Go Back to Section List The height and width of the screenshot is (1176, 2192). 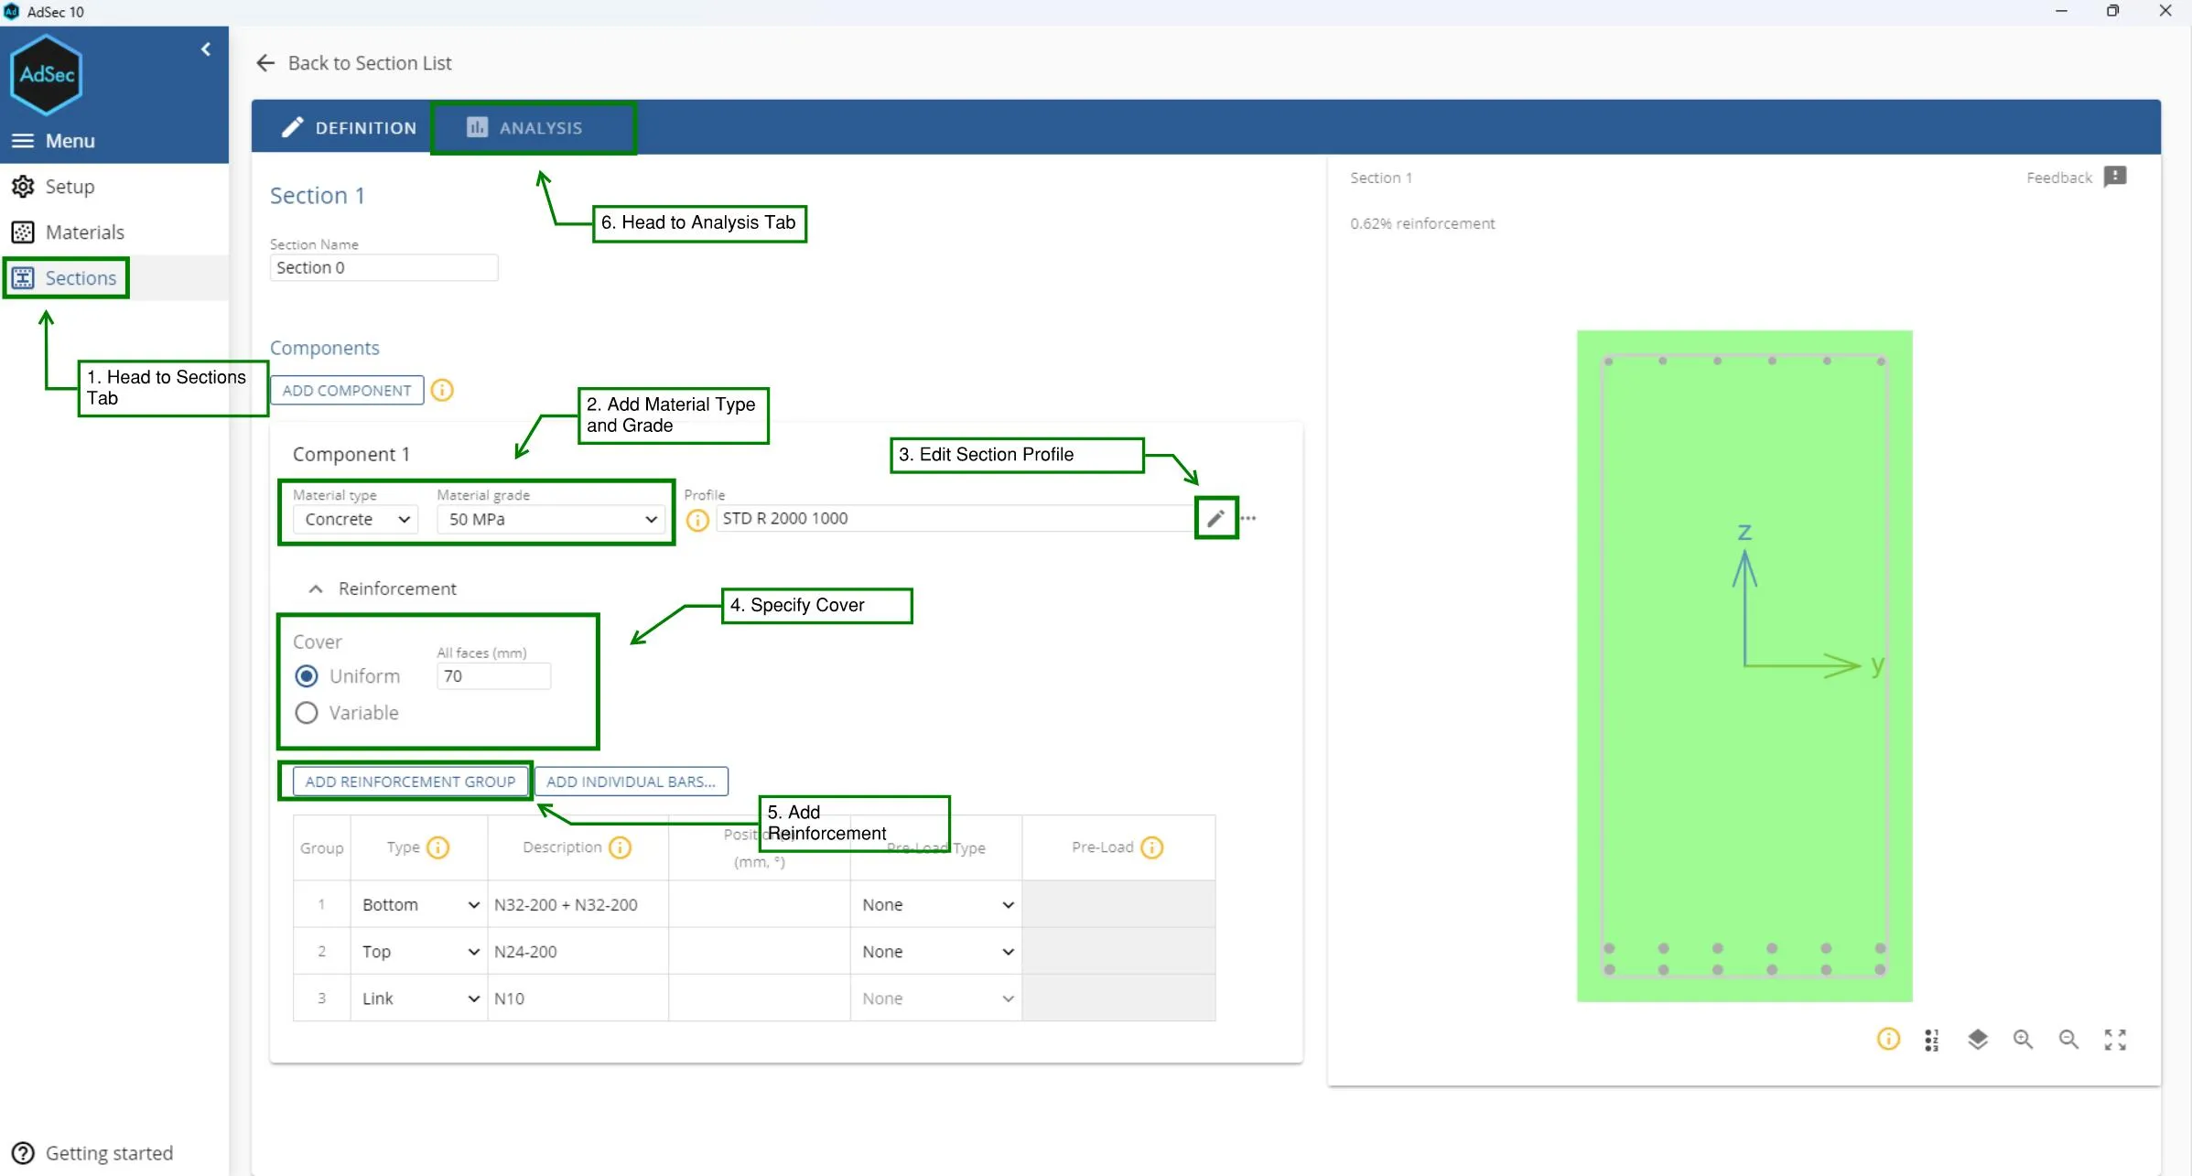point(355,62)
